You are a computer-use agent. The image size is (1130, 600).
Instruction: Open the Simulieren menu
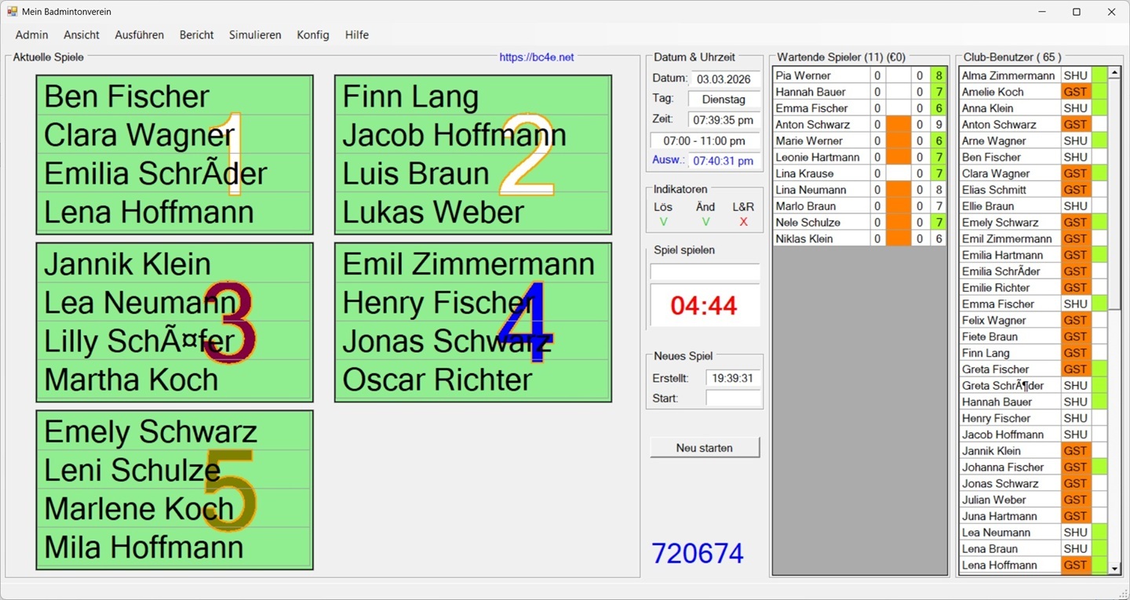[255, 35]
